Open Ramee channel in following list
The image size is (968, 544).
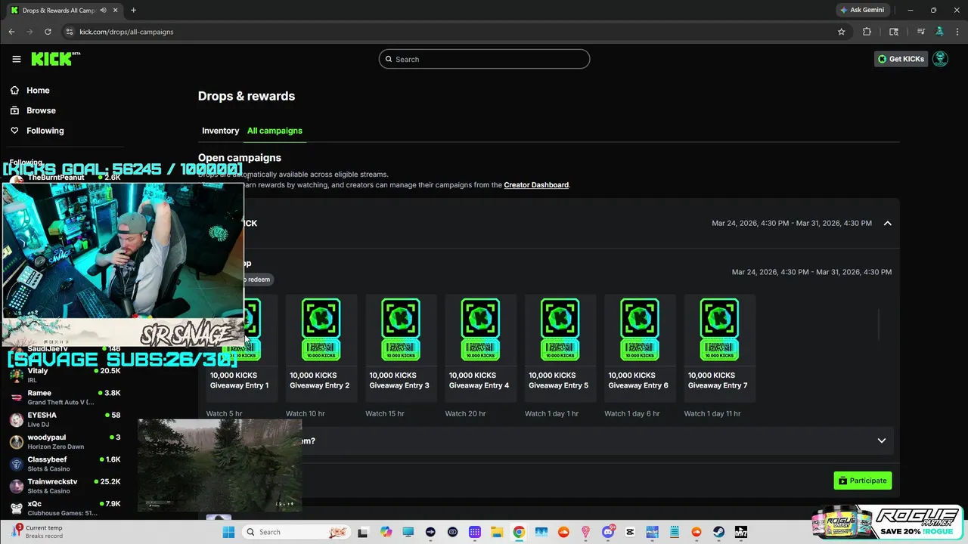(x=65, y=397)
